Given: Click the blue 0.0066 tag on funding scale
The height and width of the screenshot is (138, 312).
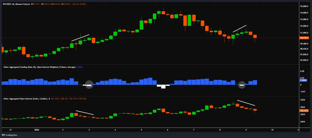Looking at the screenshot, I should 303,81.
